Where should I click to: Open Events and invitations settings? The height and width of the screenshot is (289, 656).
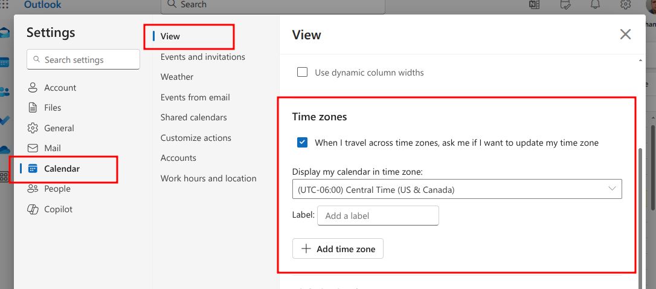coord(203,57)
